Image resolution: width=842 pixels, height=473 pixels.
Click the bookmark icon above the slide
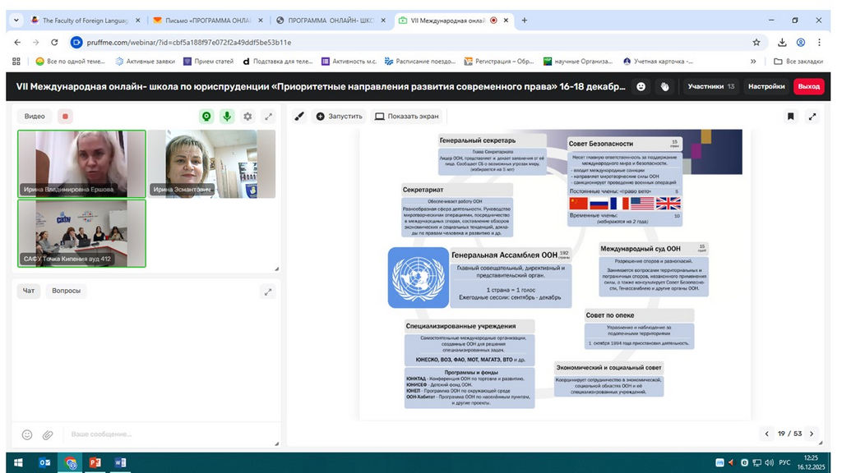pyautogui.click(x=791, y=117)
